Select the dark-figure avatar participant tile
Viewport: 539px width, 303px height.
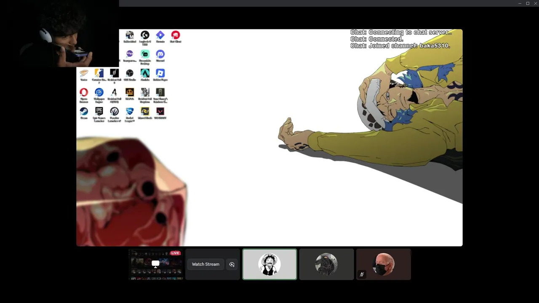point(326,264)
